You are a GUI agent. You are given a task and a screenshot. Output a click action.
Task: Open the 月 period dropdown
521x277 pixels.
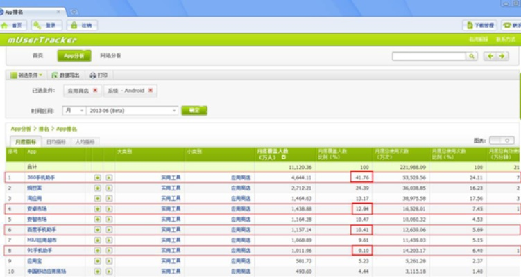tap(74, 111)
